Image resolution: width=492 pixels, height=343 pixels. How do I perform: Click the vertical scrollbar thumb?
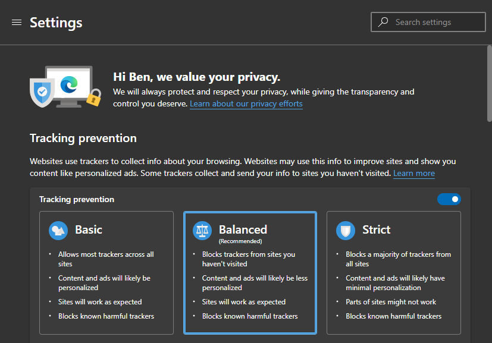pyautogui.click(x=490, y=84)
